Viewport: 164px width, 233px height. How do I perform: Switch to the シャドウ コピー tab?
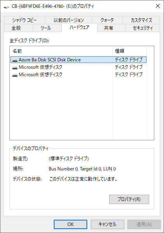pos(25,20)
